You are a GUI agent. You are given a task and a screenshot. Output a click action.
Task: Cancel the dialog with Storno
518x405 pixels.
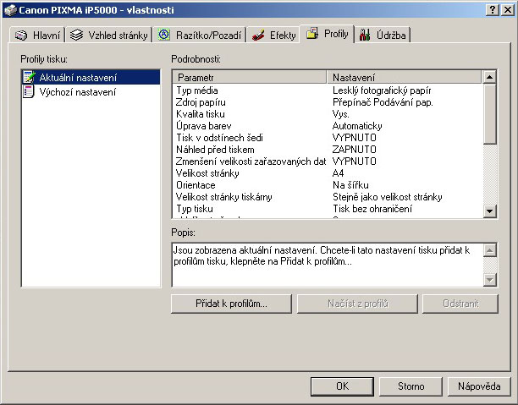click(411, 386)
